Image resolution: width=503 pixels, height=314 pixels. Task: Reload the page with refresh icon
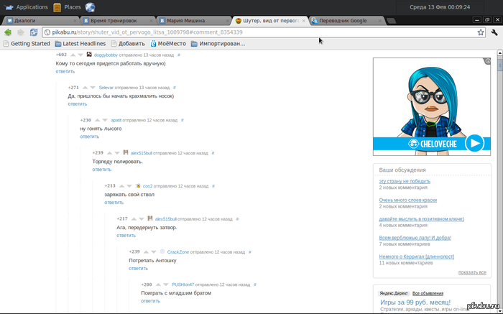click(x=34, y=32)
